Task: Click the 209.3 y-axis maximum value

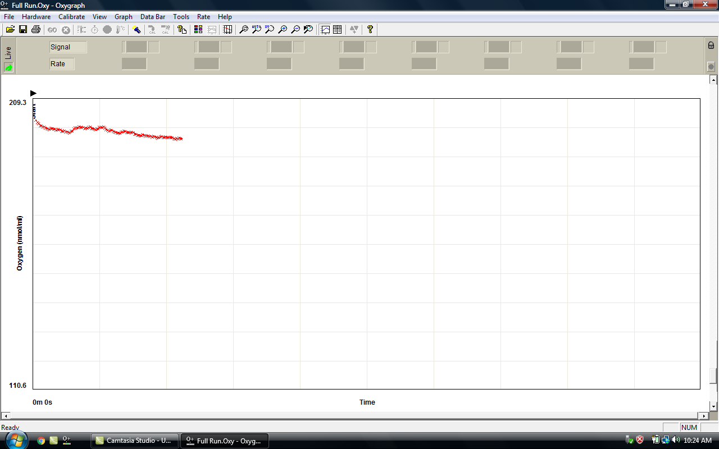Action: [x=18, y=103]
